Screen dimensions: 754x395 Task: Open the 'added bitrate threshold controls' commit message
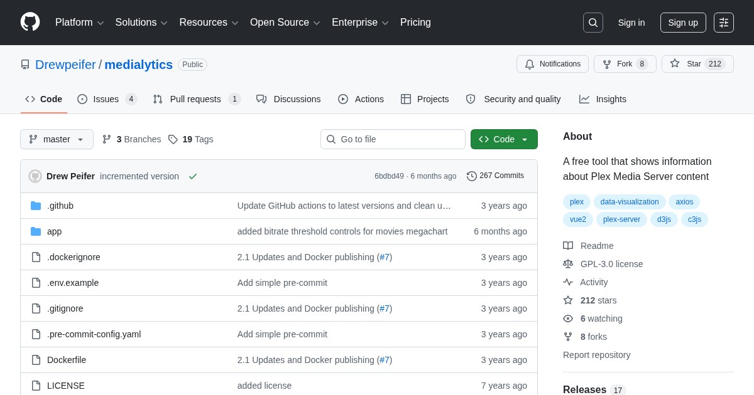(342, 231)
